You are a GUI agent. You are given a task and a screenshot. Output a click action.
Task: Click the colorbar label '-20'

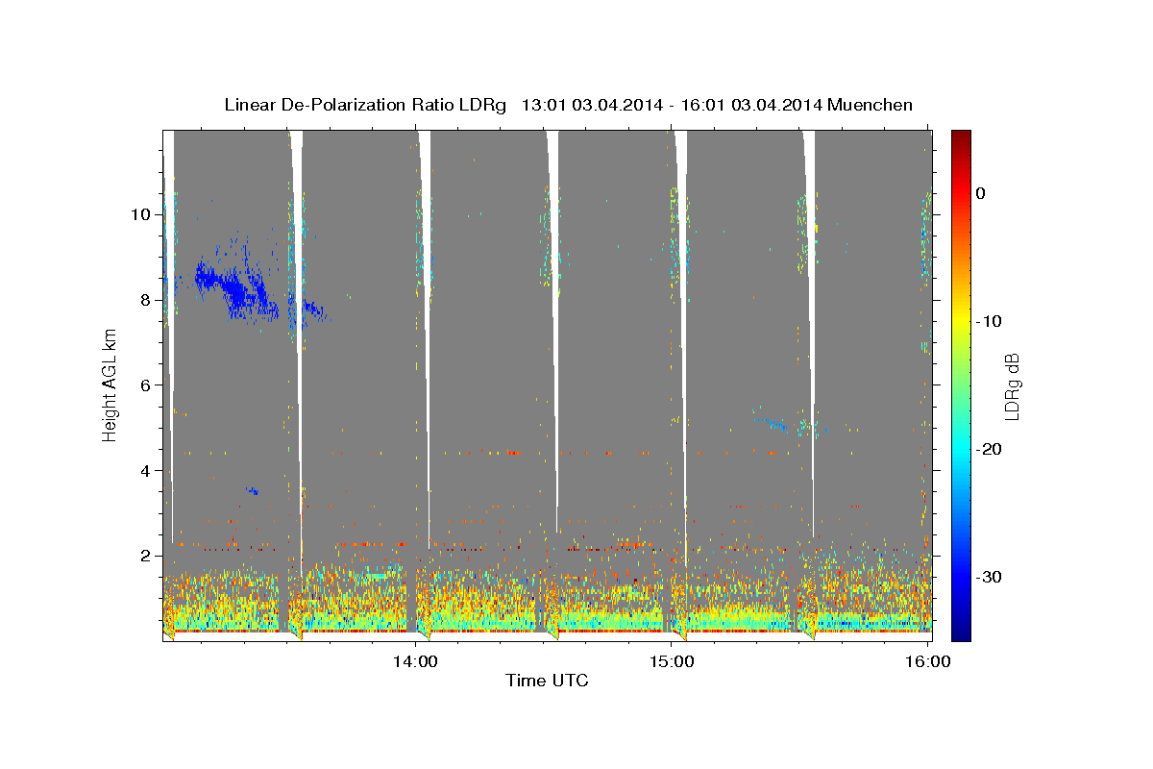[x=989, y=449]
